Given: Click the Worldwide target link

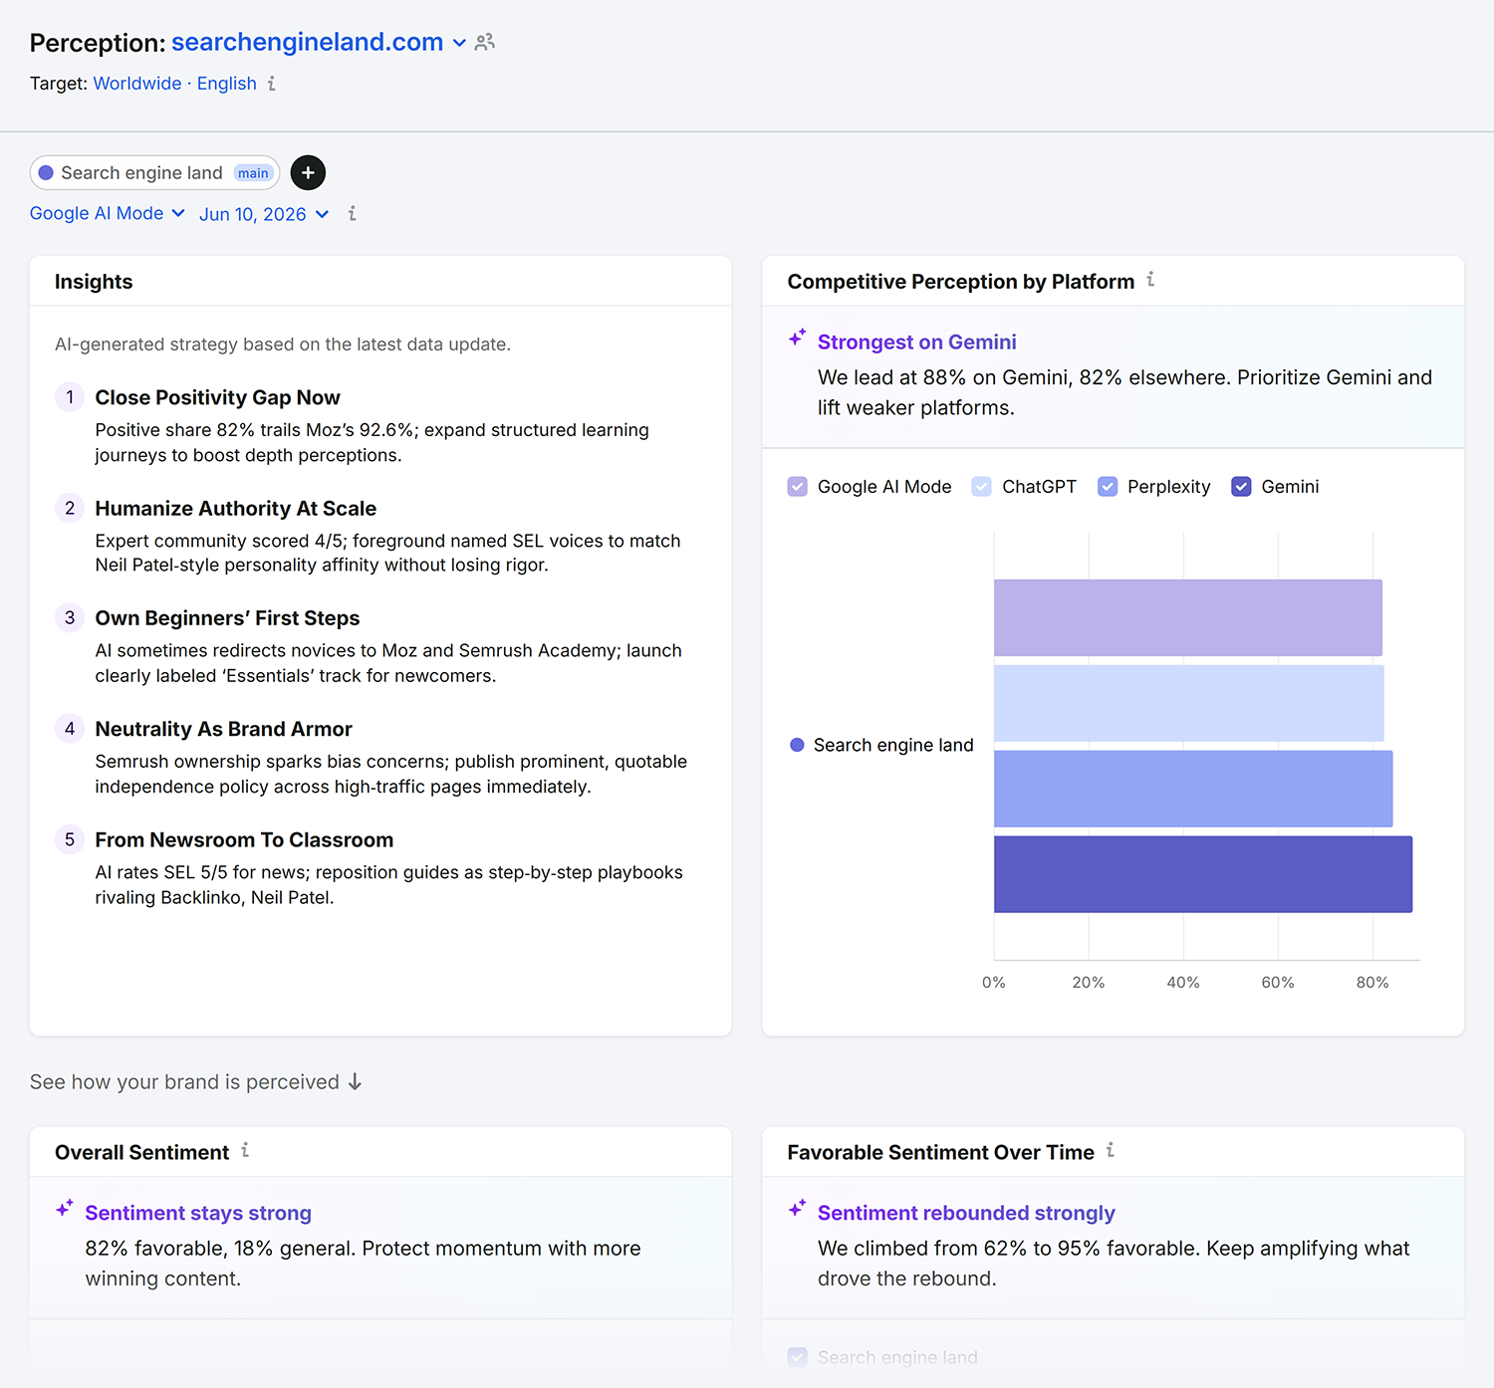Looking at the screenshot, I should coord(137,84).
